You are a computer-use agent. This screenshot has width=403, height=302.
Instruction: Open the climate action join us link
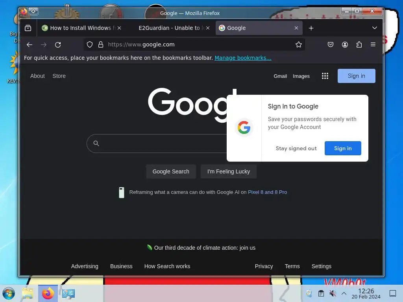205,248
